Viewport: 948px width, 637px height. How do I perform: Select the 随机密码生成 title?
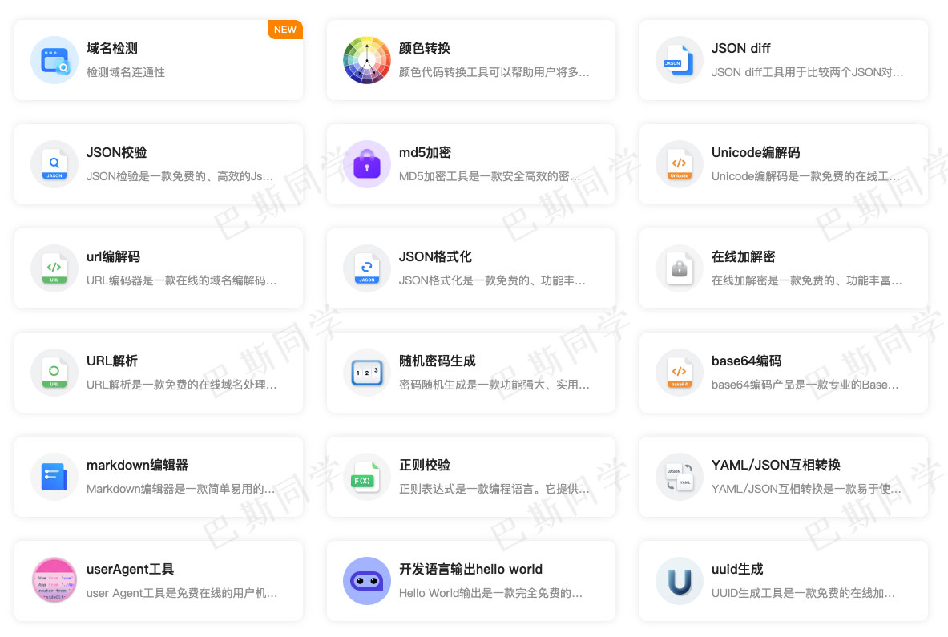tap(437, 361)
